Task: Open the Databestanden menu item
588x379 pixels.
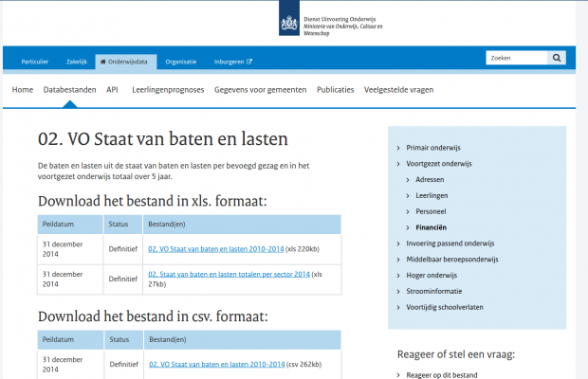Action: pos(70,90)
